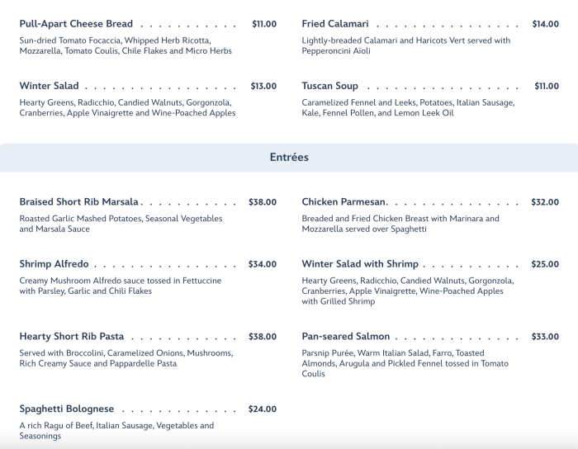This screenshot has width=578, height=449.
Task: Click the $32.00 Chicken Parmesan price
Action: 545,201
